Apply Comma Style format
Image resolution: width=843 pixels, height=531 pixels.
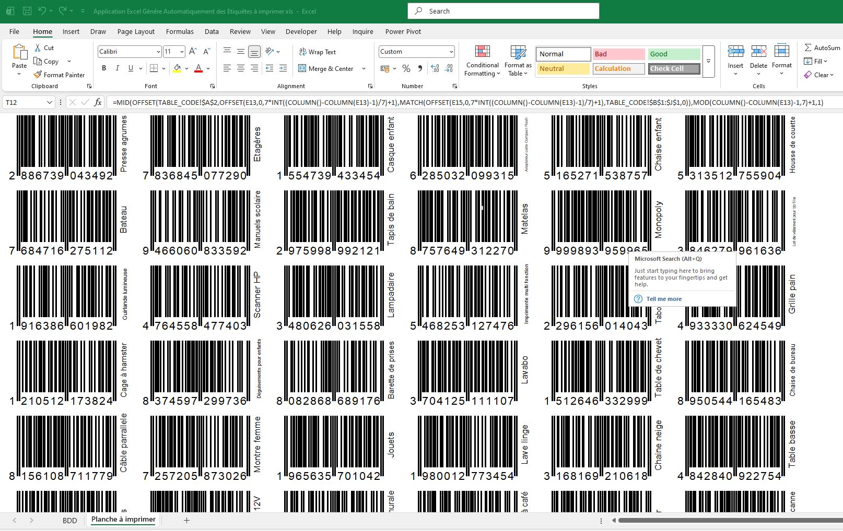[420, 68]
